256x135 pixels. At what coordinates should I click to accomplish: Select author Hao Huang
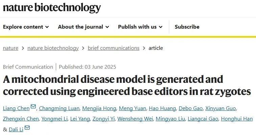coord(162,108)
